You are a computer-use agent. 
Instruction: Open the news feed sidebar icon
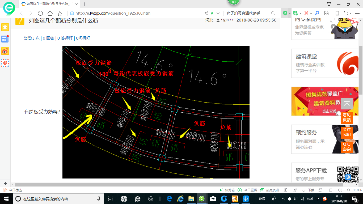point(5,39)
